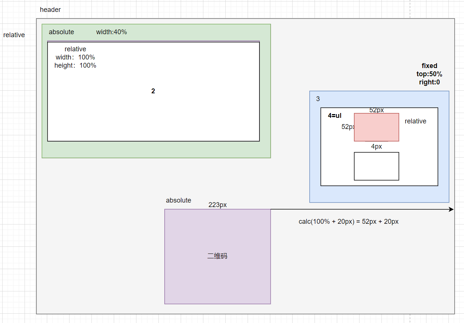Click the "absolute" label above the purple box
The image size is (464, 323).
[x=178, y=200]
